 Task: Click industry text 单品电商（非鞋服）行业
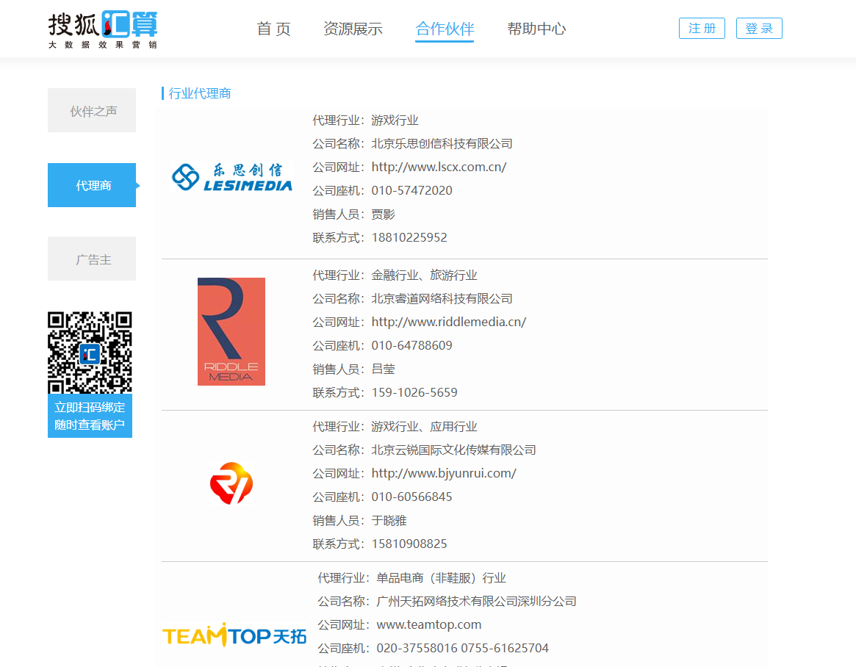pyautogui.click(x=442, y=577)
